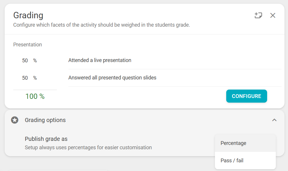Click the Grading options header text
This screenshot has height=171, width=288.
(45, 120)
